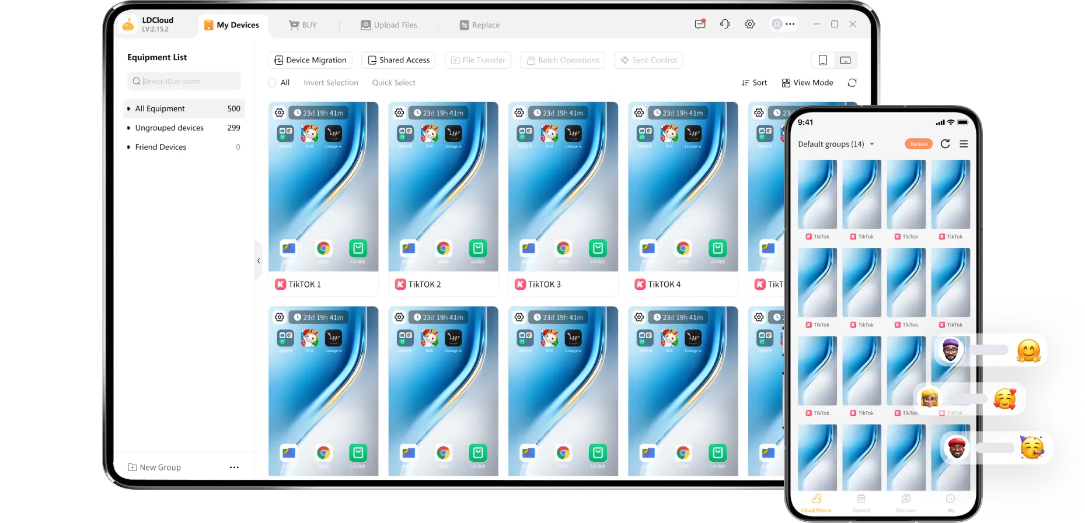
Task: Open the Upload Files tab
Action: pyautogui.click(x=389, y=25)
